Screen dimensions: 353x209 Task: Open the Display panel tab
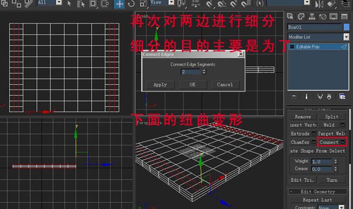333,16
